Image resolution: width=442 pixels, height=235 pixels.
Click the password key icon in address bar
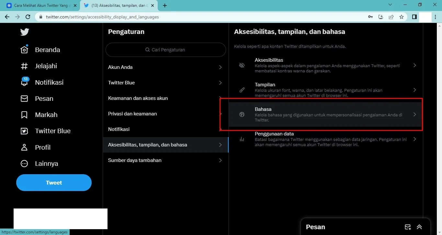click(370, 17)
